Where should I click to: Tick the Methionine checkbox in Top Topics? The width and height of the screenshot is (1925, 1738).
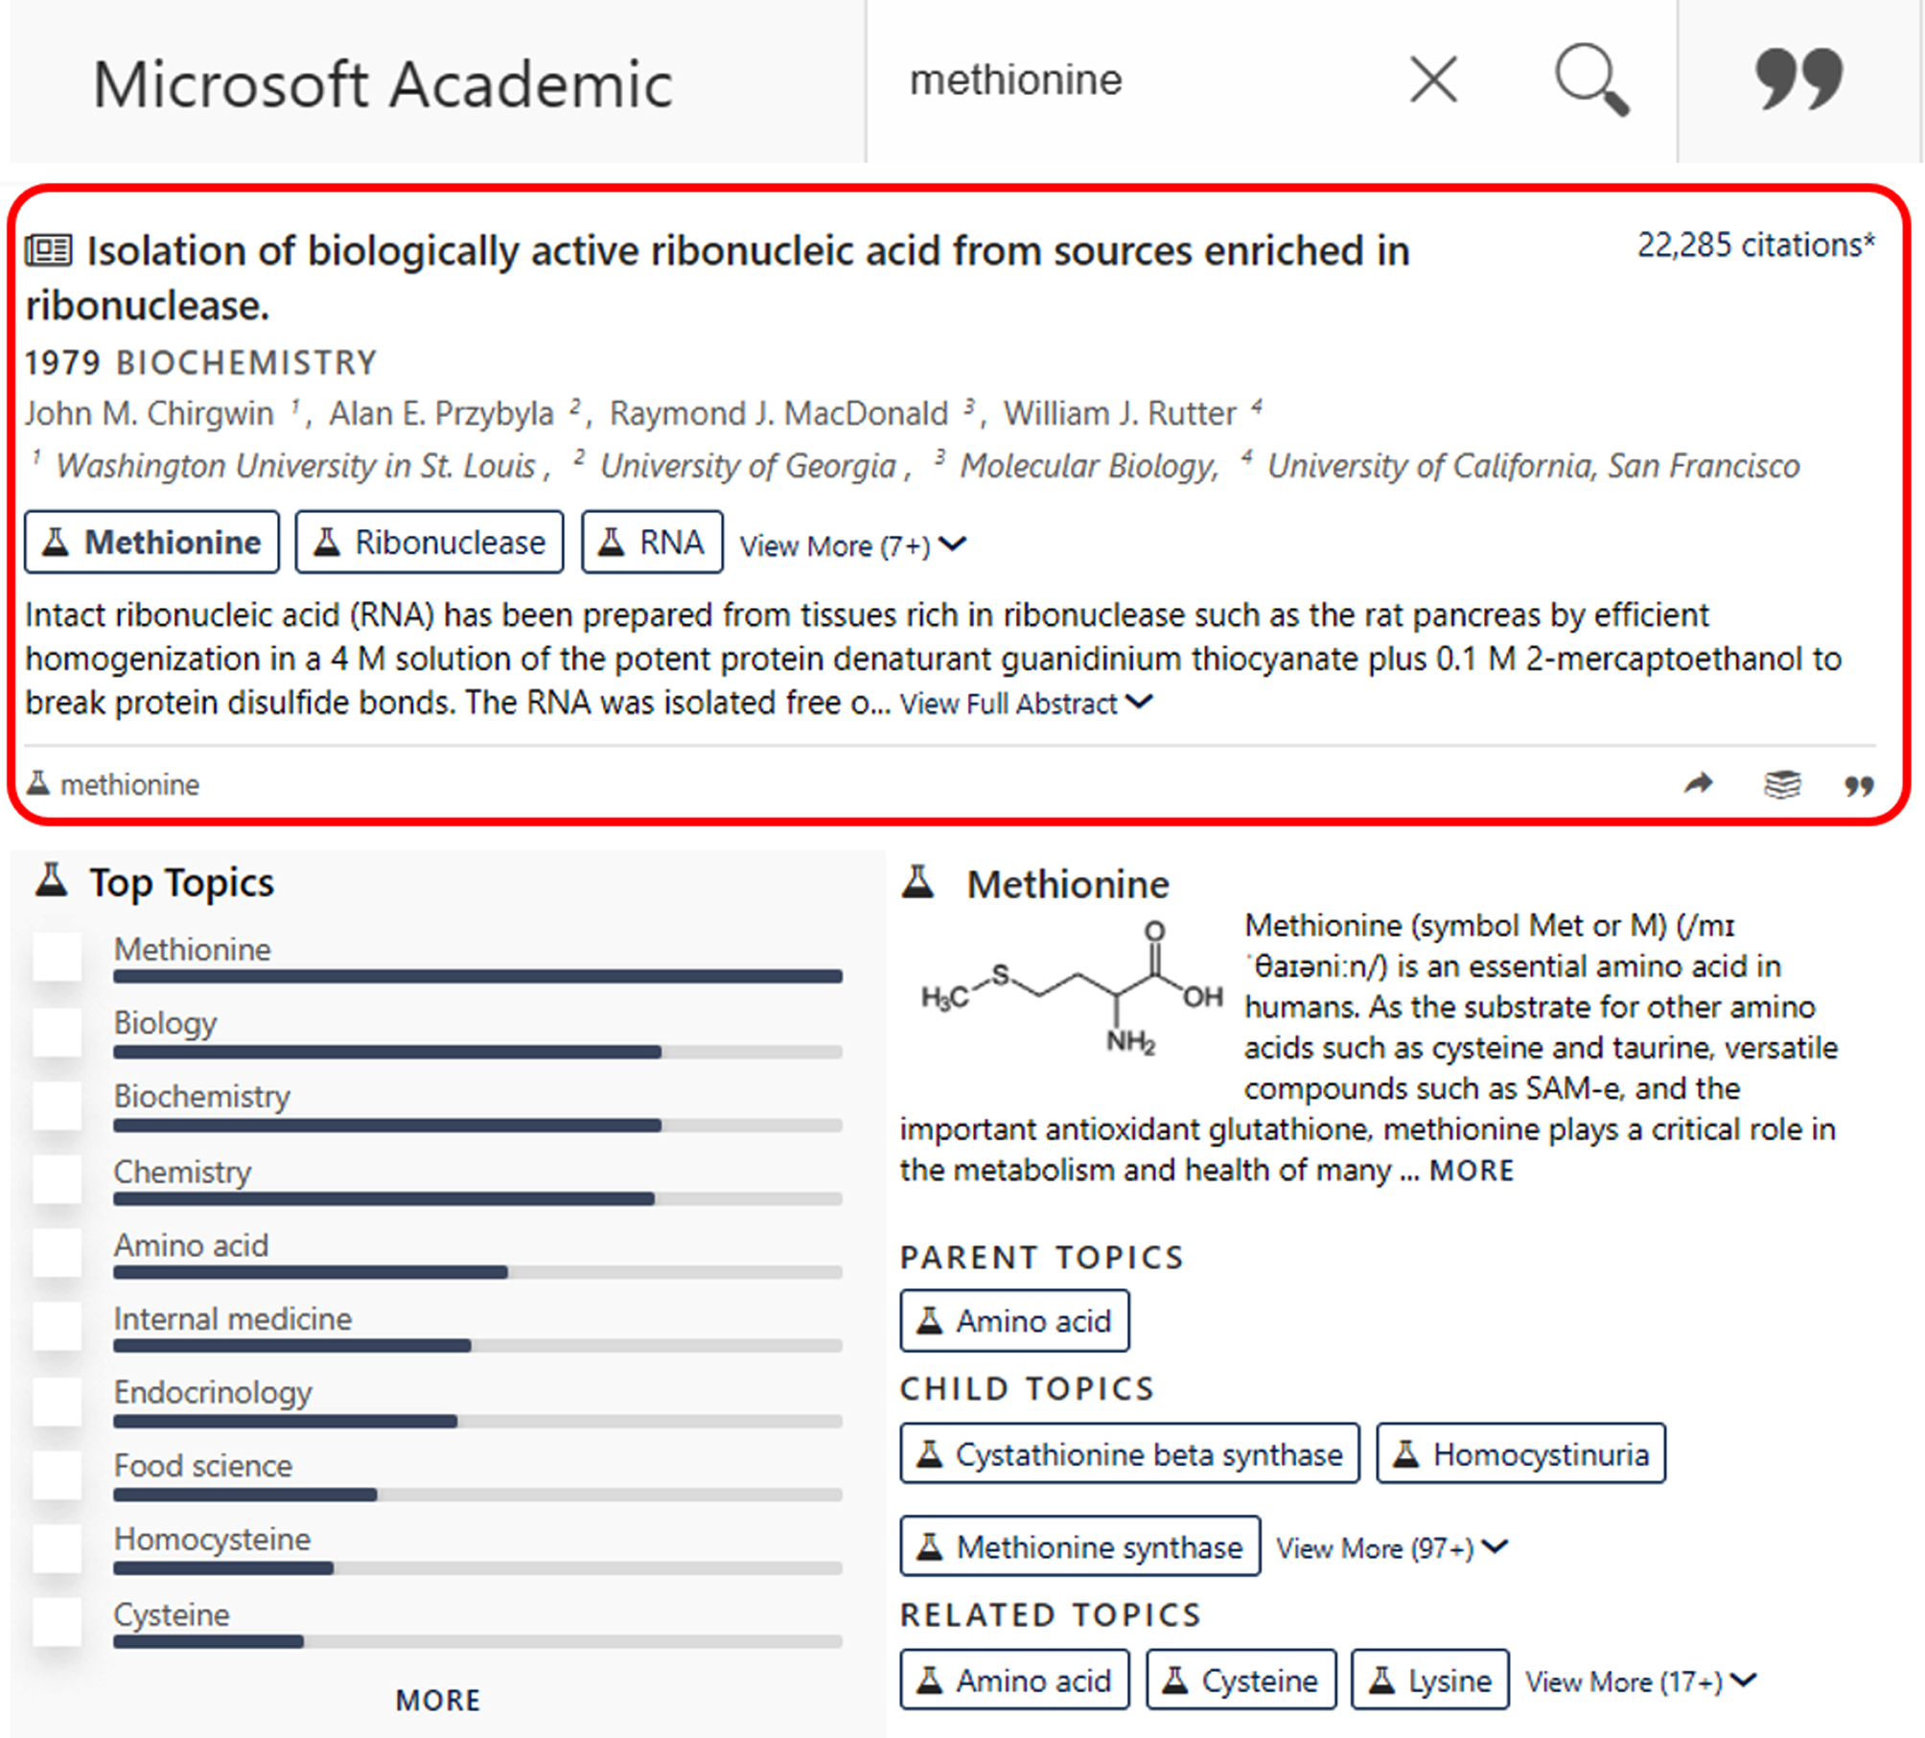(57, 957)
